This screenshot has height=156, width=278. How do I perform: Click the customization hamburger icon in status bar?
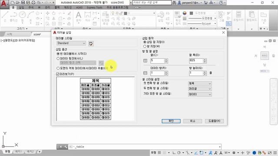[275, 153]
